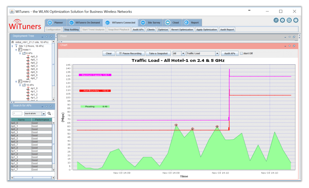The image size is (309, 188).
Task: Click the Optimize button
Action: tap(163, 30)
